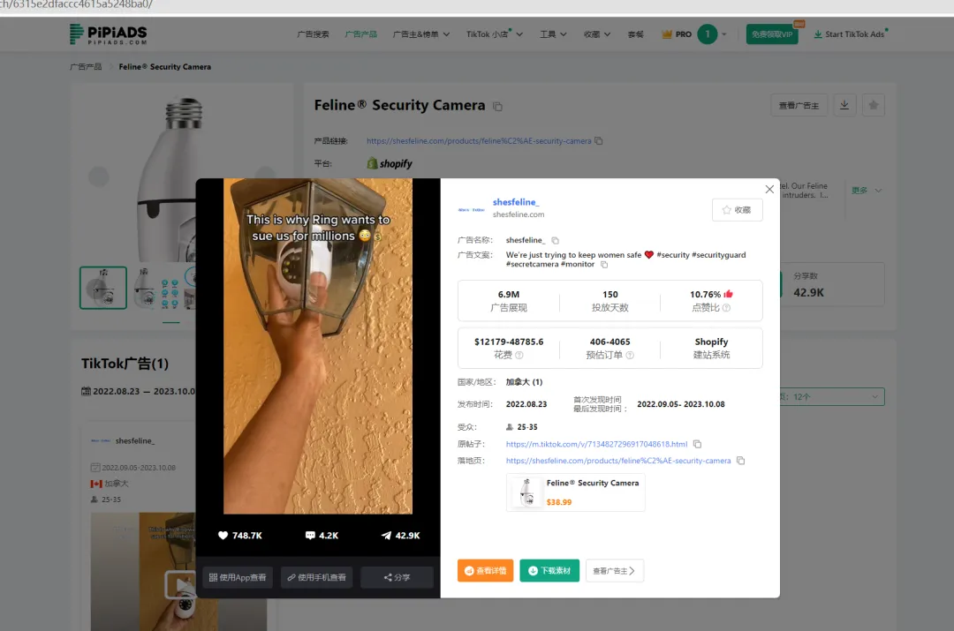Click the orange 查看详情 button
The height and width of the screenshot is (631, 954).
pos(486,571)
